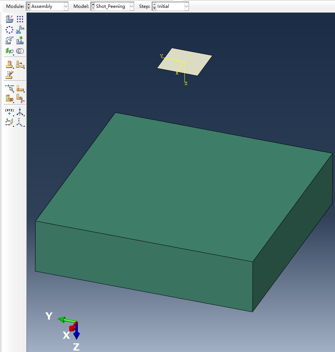This screenshot has height=352, width=335.
Task: Select the Create Datum Point (XYZ) tool
Action: 9,112
